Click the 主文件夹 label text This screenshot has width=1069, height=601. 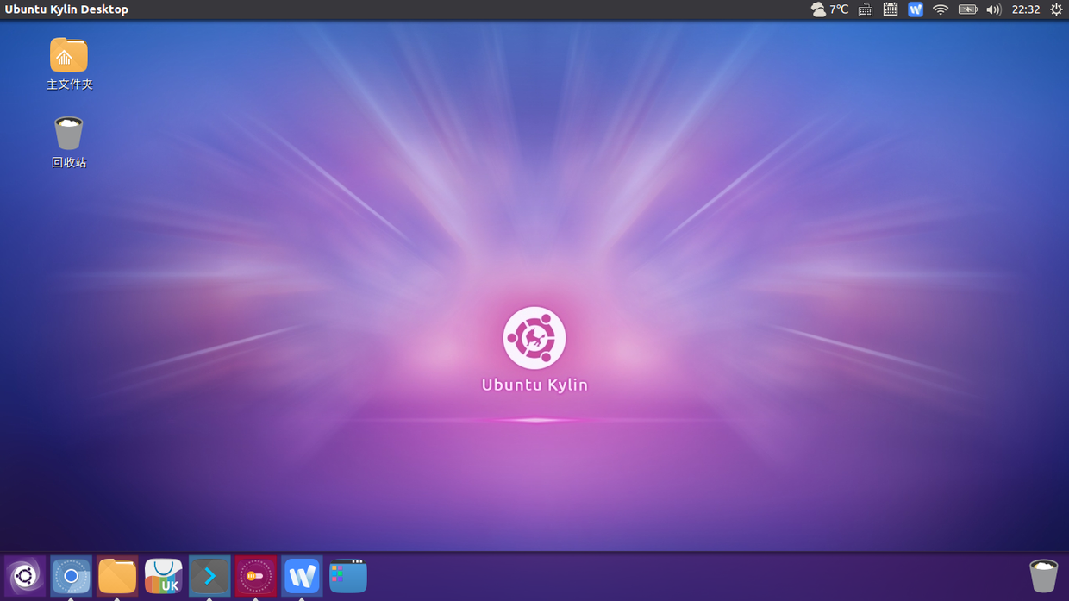(69, 85)
